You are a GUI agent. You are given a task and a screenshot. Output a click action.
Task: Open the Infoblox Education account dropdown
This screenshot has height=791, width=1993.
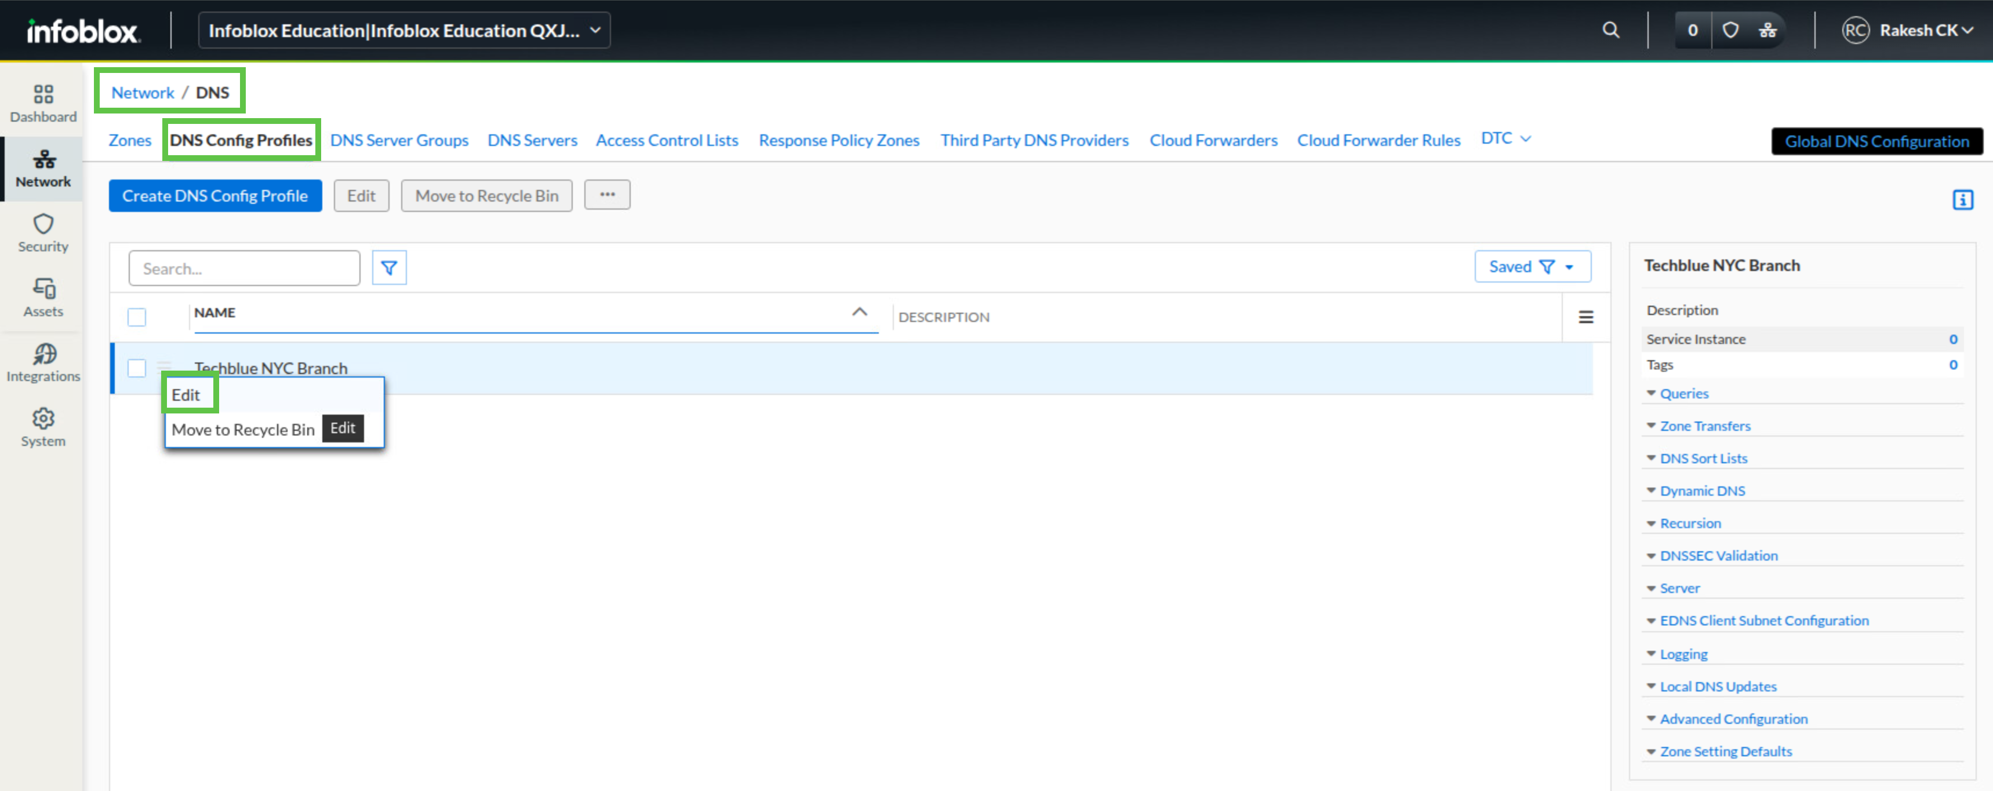coord(404,31)
